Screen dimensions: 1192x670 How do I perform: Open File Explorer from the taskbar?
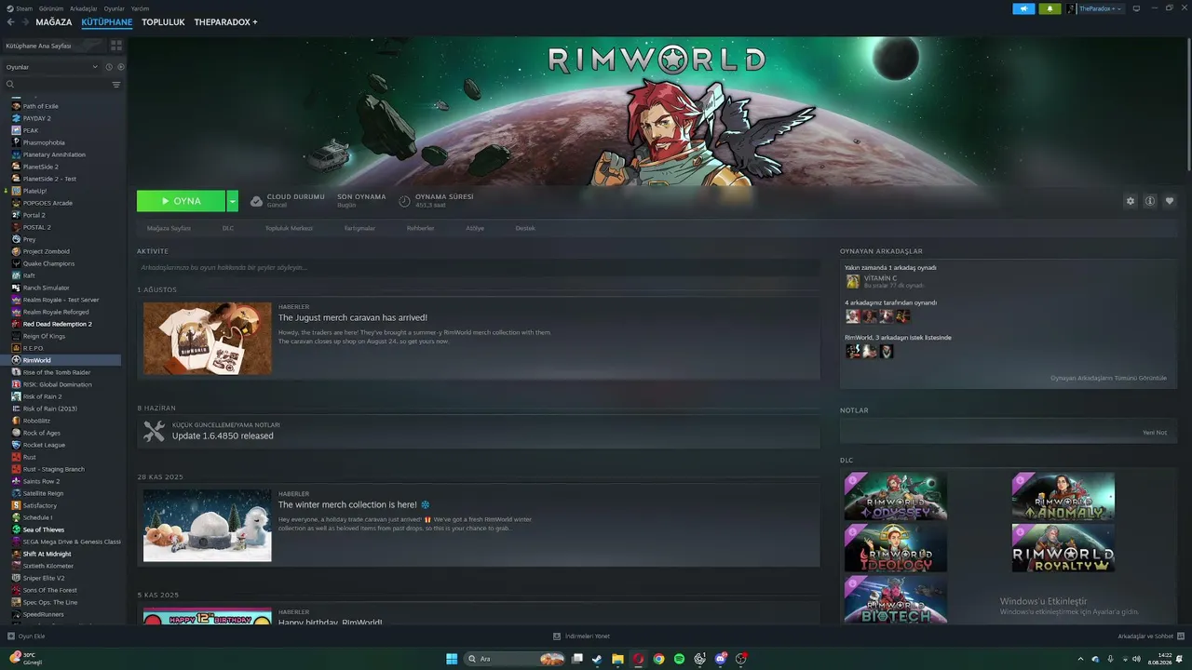(x=617, y=659)
